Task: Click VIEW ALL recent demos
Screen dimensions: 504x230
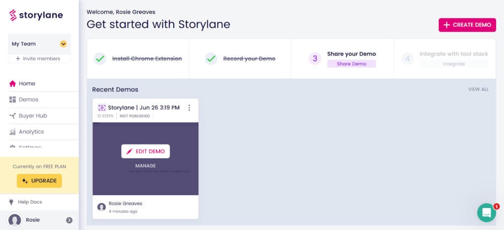Action: click(478, 89)
